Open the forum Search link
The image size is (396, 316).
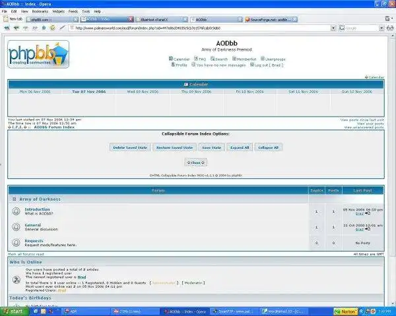[219, 59]
